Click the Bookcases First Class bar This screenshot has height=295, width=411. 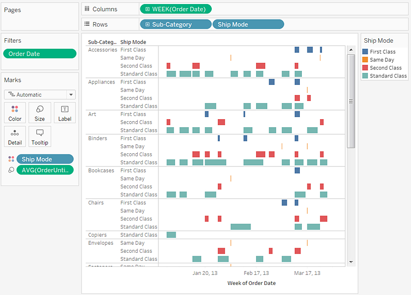(297, 170)
